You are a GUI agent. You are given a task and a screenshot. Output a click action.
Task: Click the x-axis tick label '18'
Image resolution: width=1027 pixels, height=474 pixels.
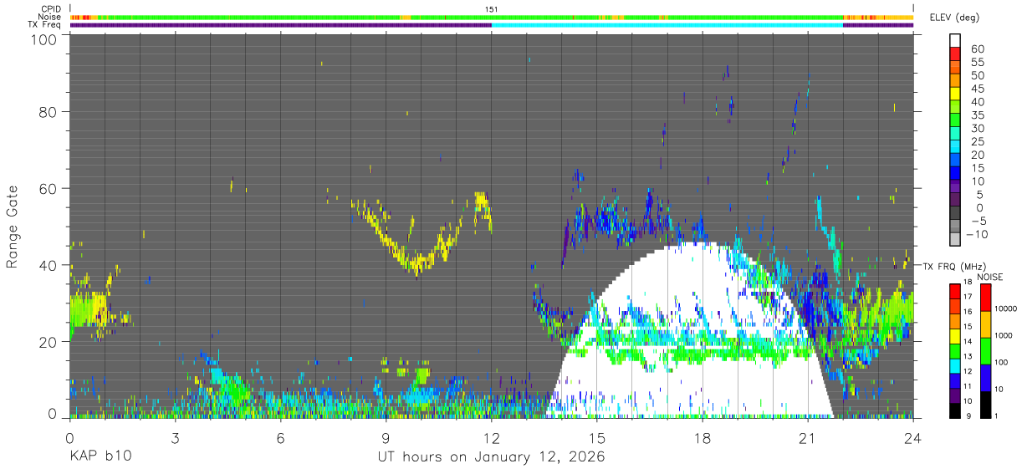(703, 439)
